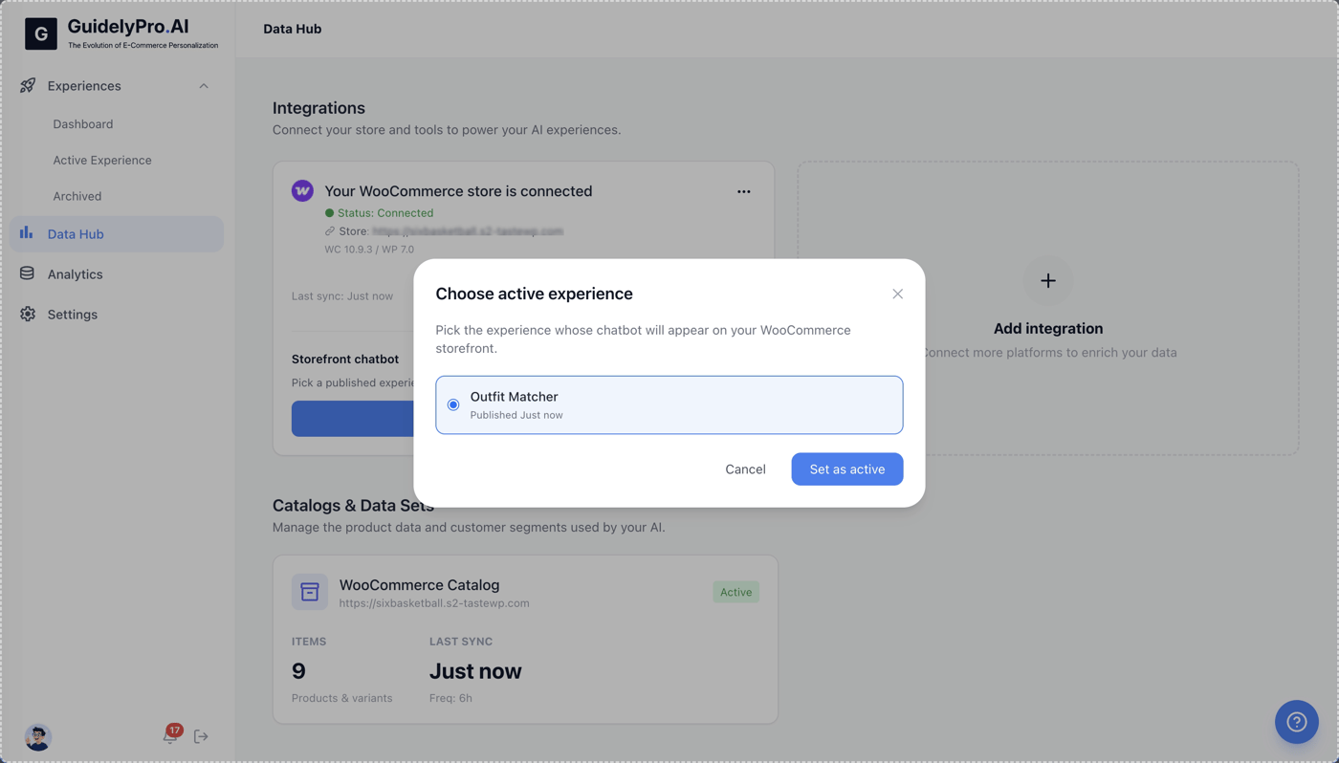Screen dimensions: 1339x763
Task: Open Dashboard in the sidebar
Action: 83,124
